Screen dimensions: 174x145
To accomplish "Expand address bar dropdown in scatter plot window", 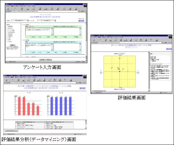I will [x=162, y=43].
